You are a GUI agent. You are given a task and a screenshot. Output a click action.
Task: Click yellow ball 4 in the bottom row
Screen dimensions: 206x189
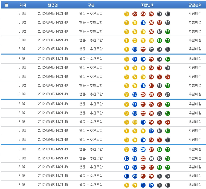pos(126,185)
